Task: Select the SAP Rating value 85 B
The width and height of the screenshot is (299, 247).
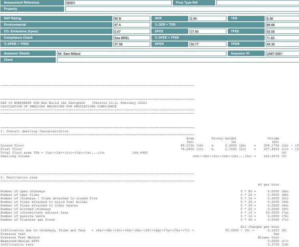Action: 132,19
